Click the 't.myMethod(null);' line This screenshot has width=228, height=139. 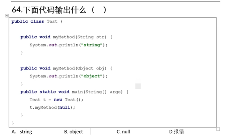[x=52, y=108]
